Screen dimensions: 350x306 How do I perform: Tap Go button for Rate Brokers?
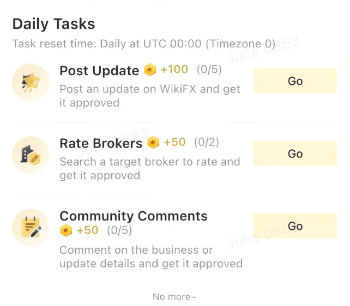coord(295,154)
